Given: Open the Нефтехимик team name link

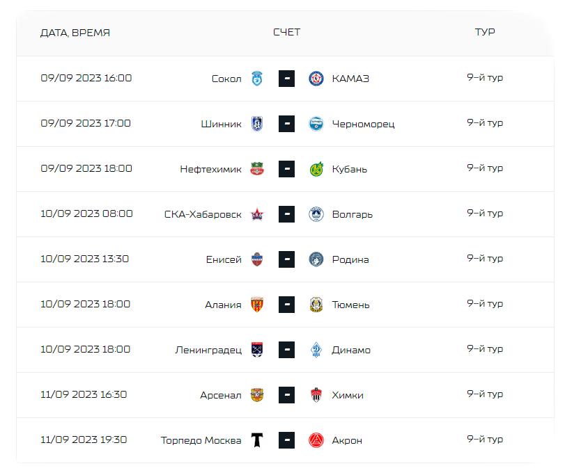Looking at the screenshot, I should tap(211, 169).
